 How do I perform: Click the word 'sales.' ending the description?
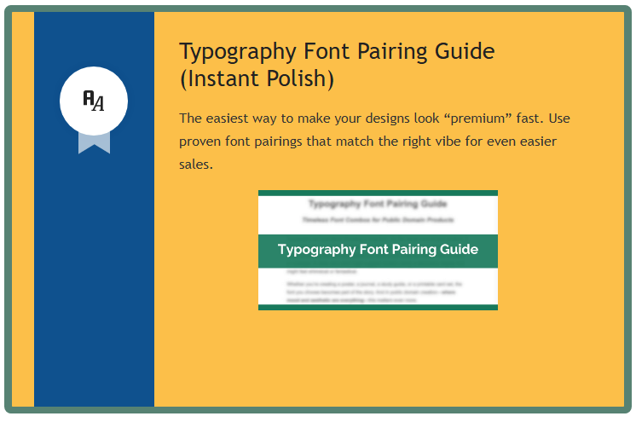195,164
